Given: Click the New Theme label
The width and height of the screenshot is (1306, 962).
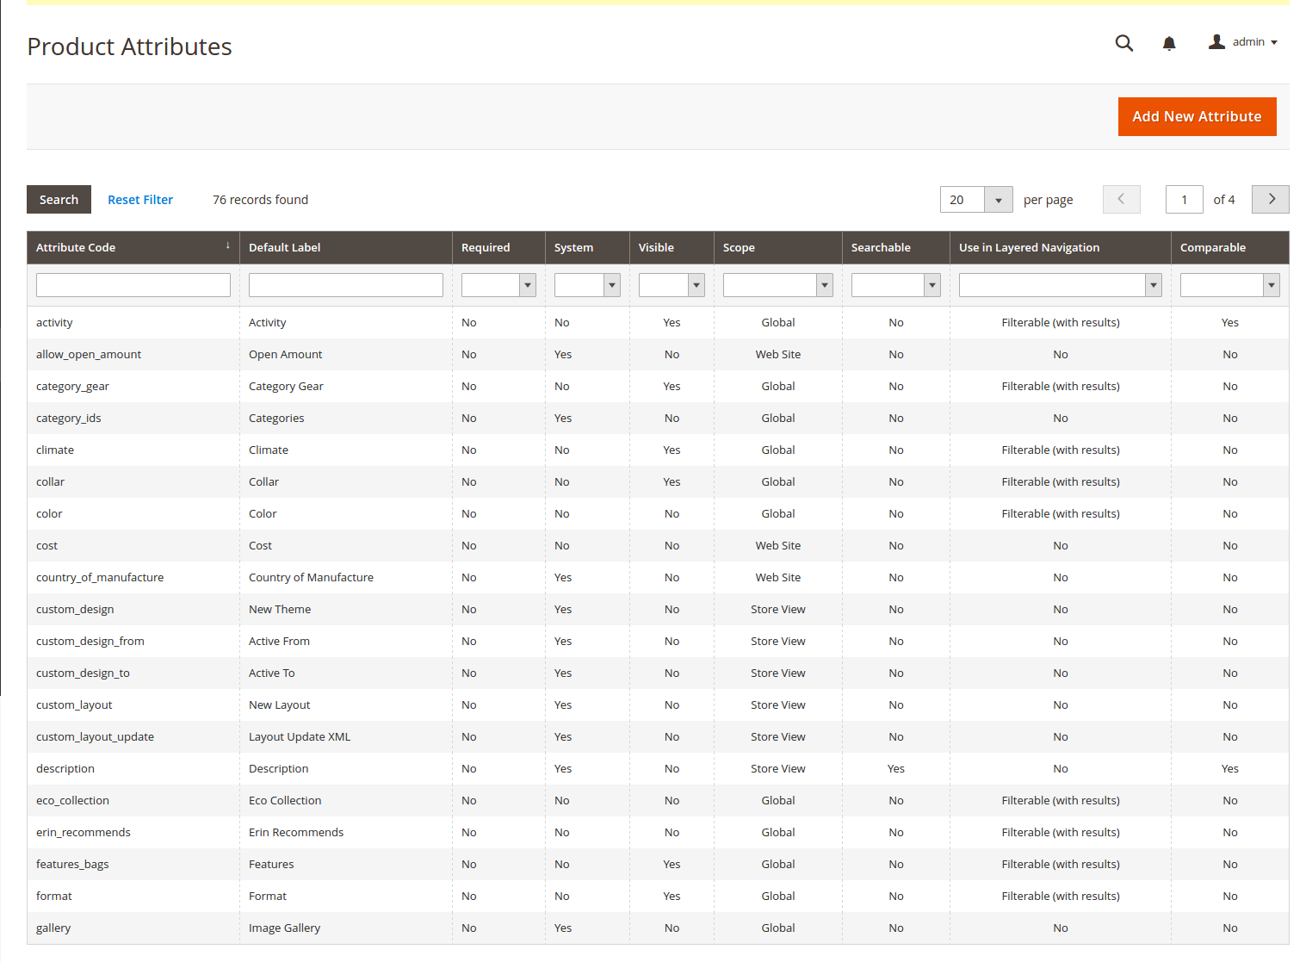Looking at the screenshot, I should (x=280, y=609).
